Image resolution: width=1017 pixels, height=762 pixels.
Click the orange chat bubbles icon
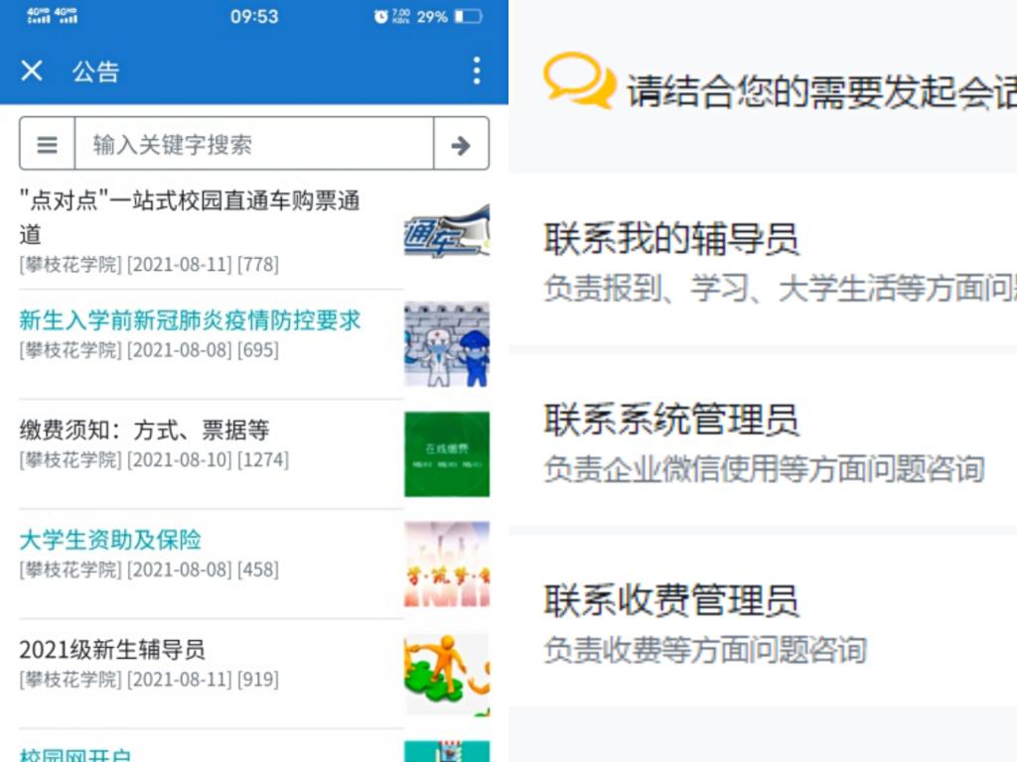[579, 80]
